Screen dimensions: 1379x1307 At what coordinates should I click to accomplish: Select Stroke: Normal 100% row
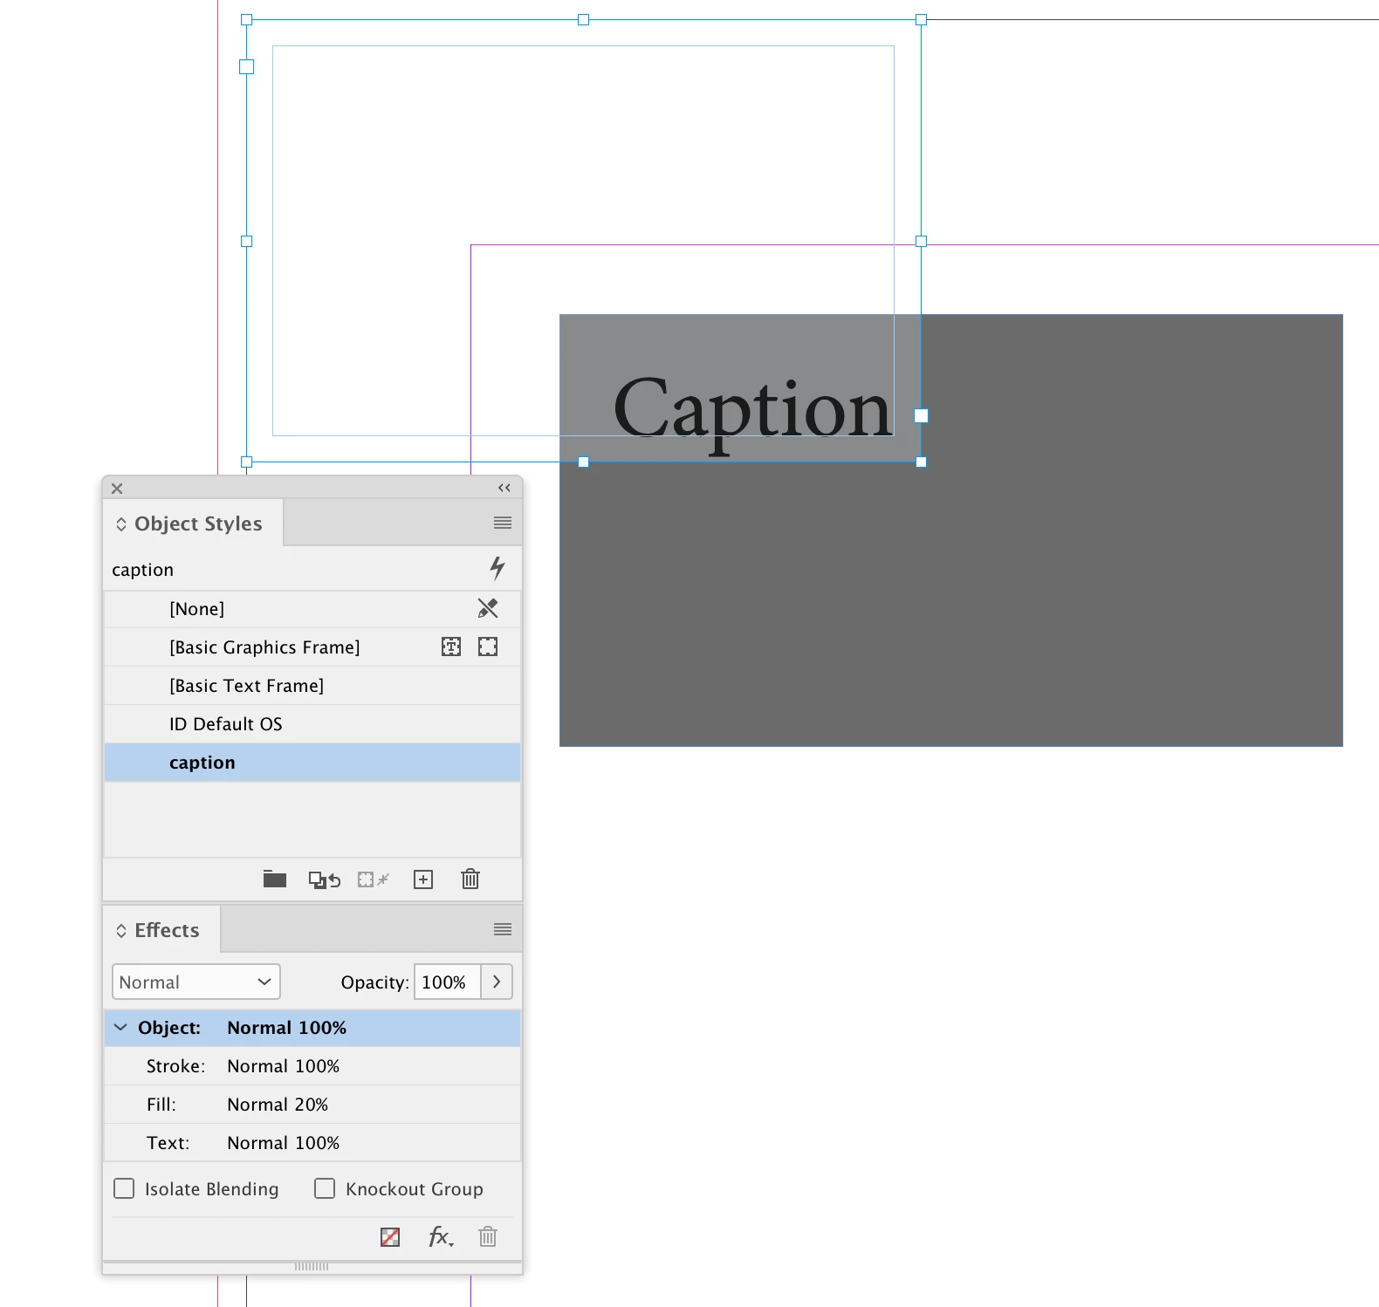click(312, 1066)
